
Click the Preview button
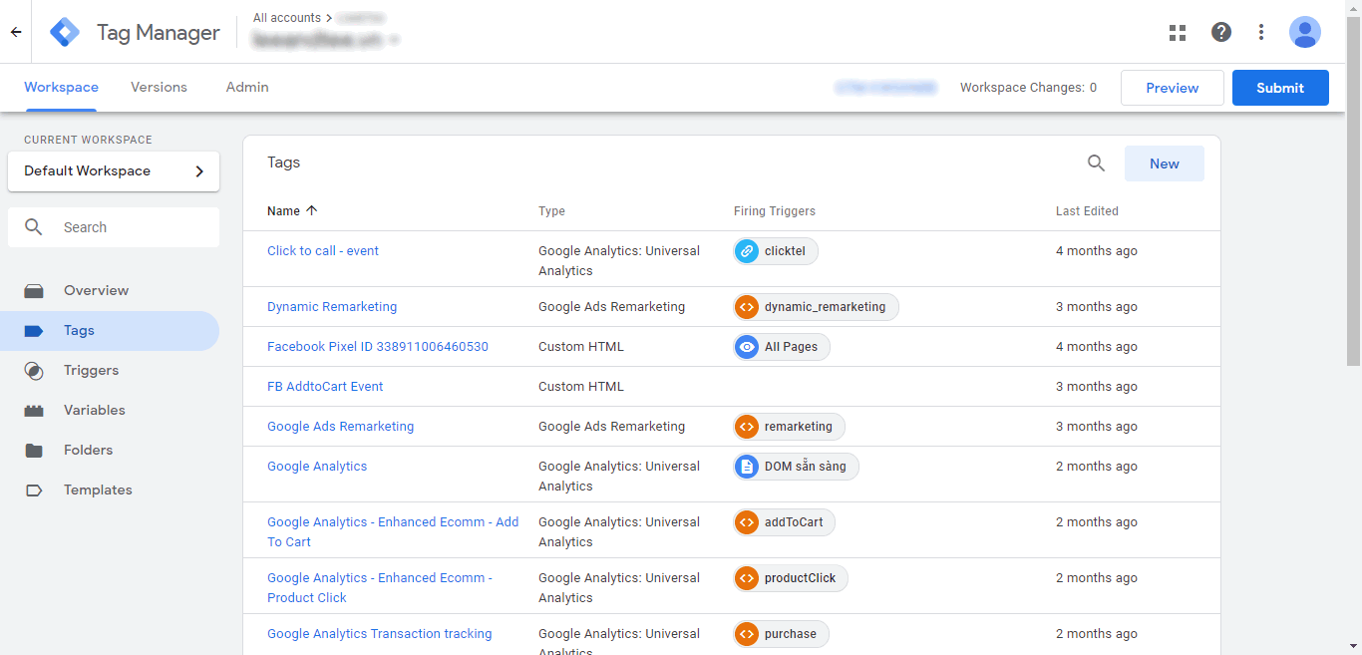1173,88
